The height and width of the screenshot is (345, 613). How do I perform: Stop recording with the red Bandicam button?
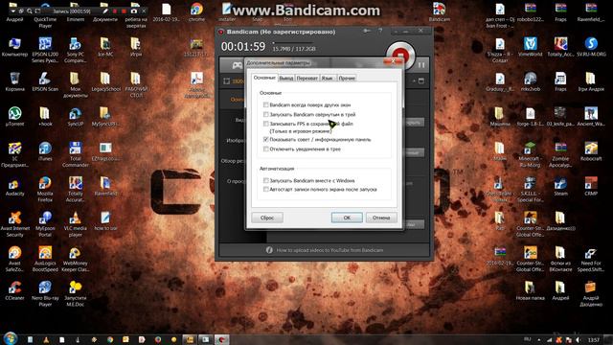click(400, 55)
